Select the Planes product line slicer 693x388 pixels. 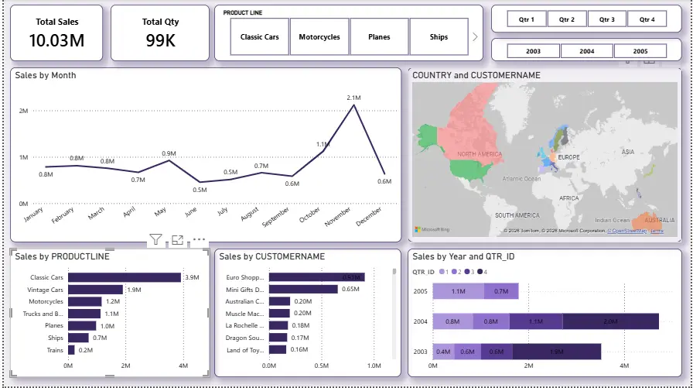click(x=379, y=36)
